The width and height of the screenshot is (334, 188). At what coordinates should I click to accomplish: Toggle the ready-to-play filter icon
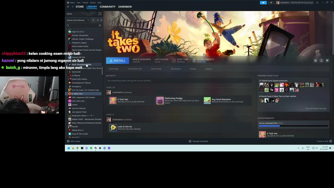tap(101, 20)
